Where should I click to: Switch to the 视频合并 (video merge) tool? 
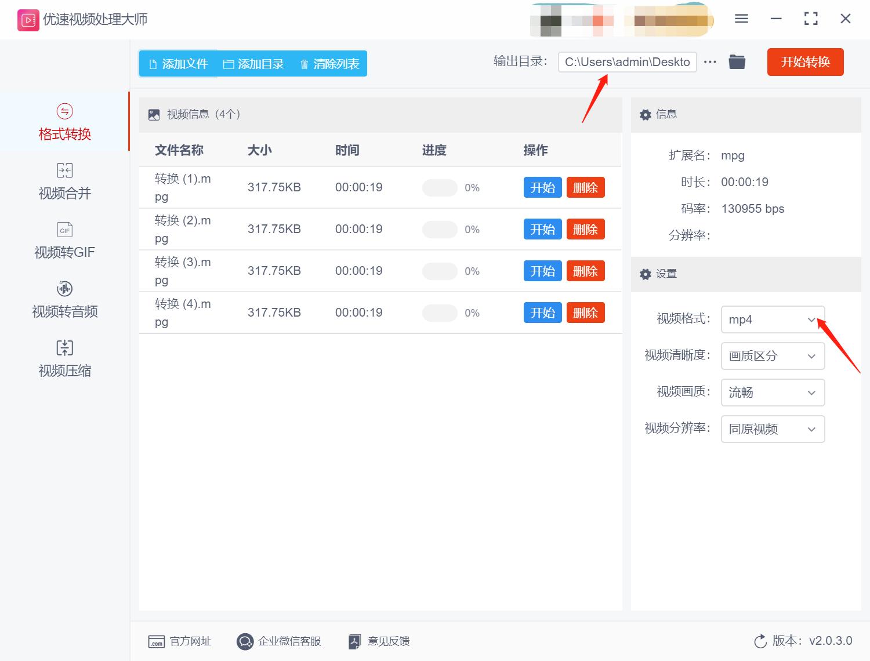coord(64,181)
